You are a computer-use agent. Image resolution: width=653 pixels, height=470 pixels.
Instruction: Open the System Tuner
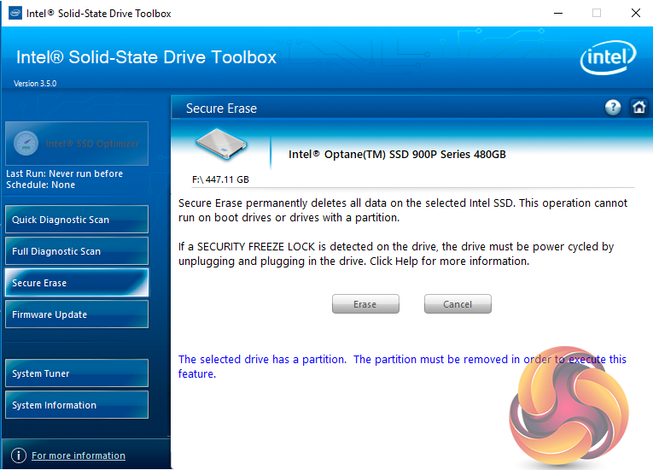[x=77, y=373]
